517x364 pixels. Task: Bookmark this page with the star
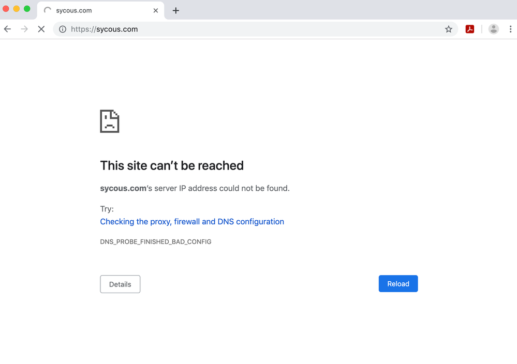coord(449,29)
